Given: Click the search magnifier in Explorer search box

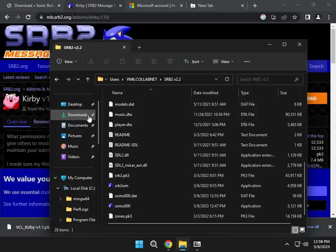Looking at the screenshot, I should point(296,79).
